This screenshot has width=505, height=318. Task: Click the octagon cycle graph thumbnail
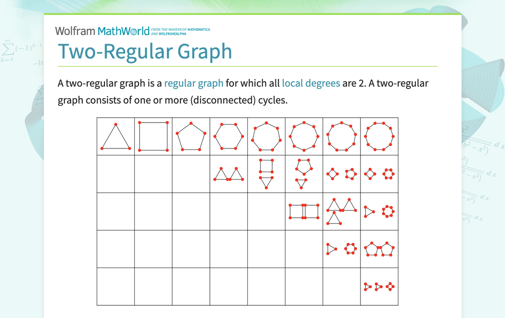304,136
